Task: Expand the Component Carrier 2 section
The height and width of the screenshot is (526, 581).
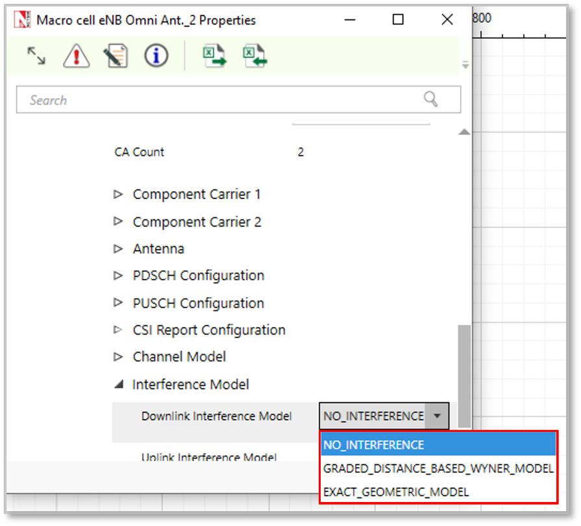Action: (118, 221)
